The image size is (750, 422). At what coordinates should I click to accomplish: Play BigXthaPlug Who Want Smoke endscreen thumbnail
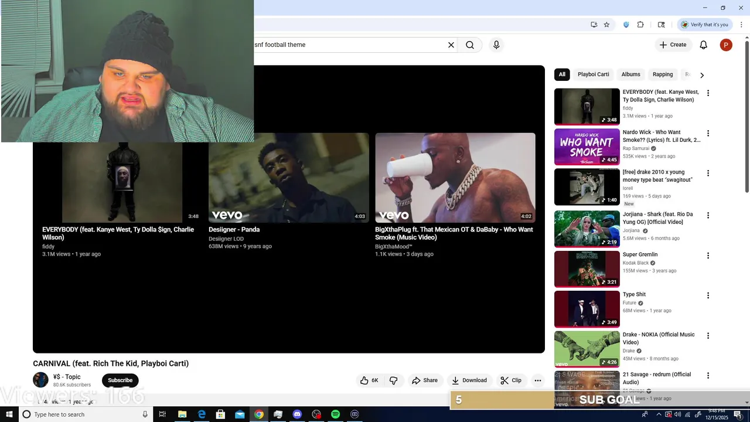tap(455, 178)
